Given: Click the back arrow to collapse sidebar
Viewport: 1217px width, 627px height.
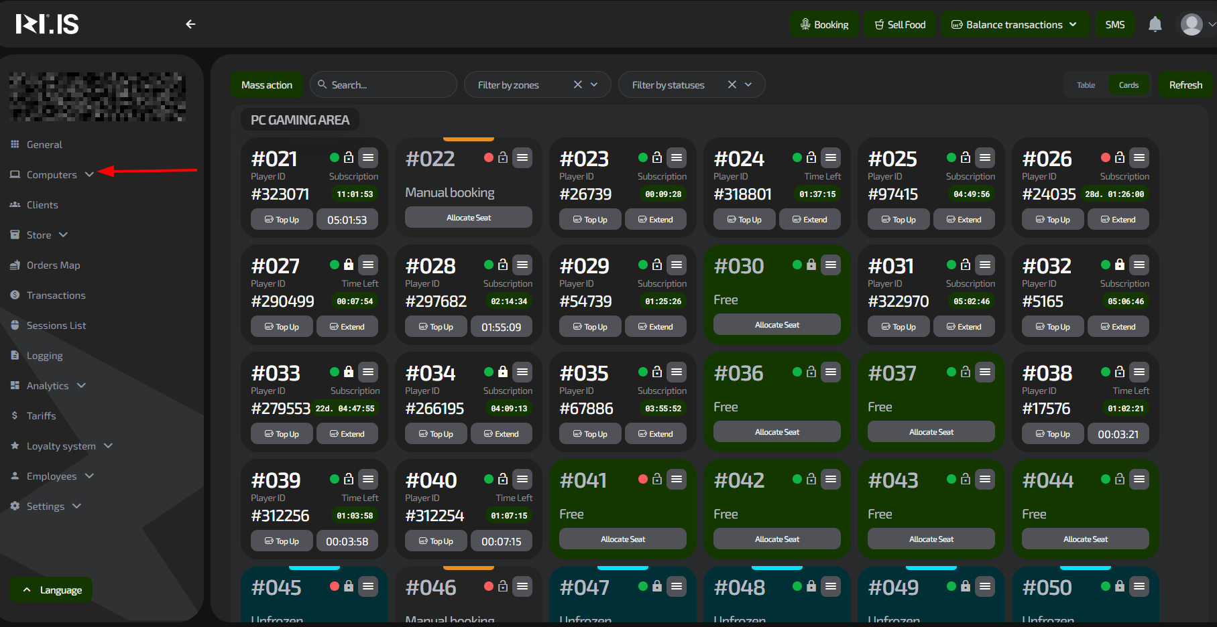Looking at the screenshot, I should pyautogui.click(x=190, y=24).
